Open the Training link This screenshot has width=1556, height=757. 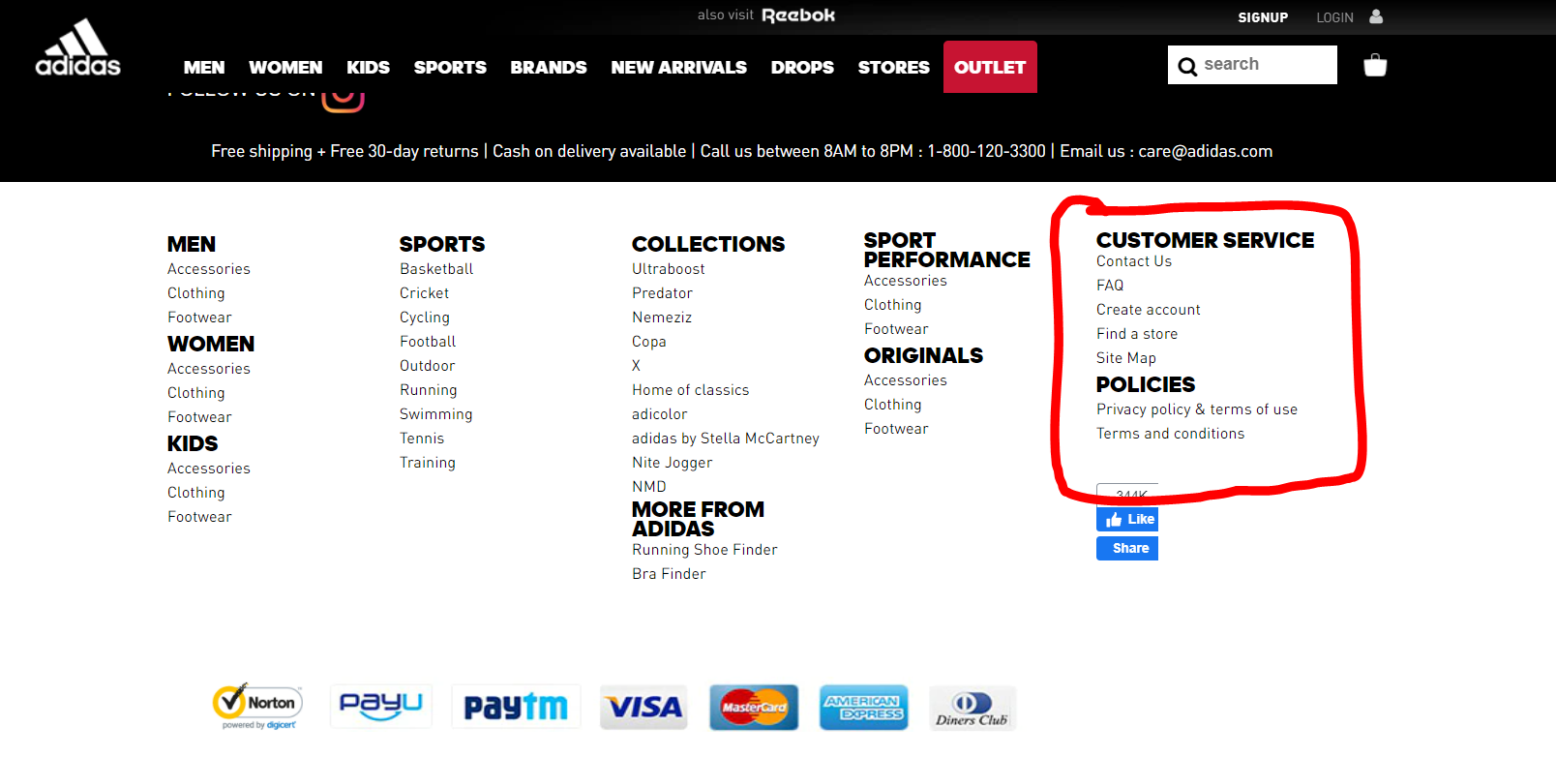point(428,463)
